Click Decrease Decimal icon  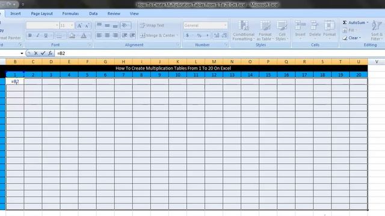[224, 35]
